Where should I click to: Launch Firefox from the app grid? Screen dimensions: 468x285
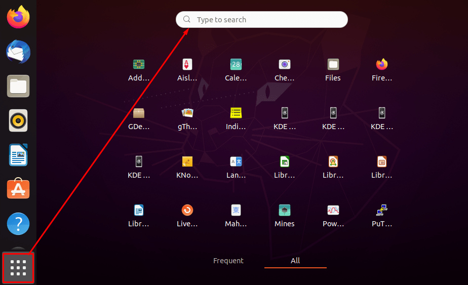(382, 70)
